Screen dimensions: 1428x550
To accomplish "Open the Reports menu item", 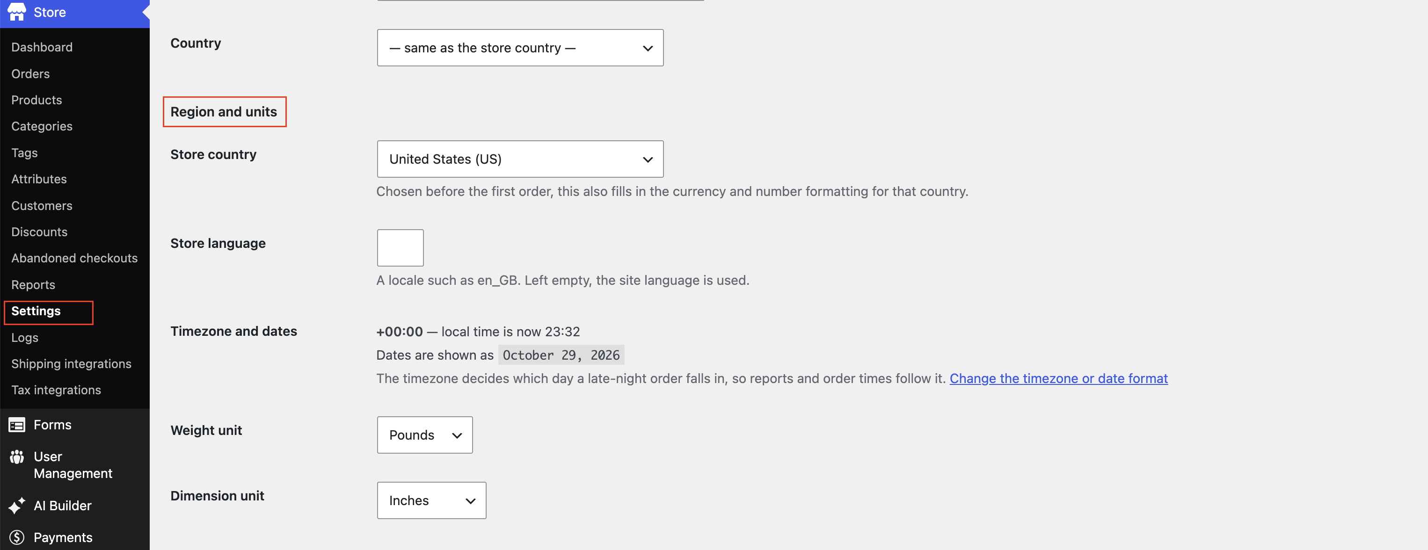I will coord(33,285).
